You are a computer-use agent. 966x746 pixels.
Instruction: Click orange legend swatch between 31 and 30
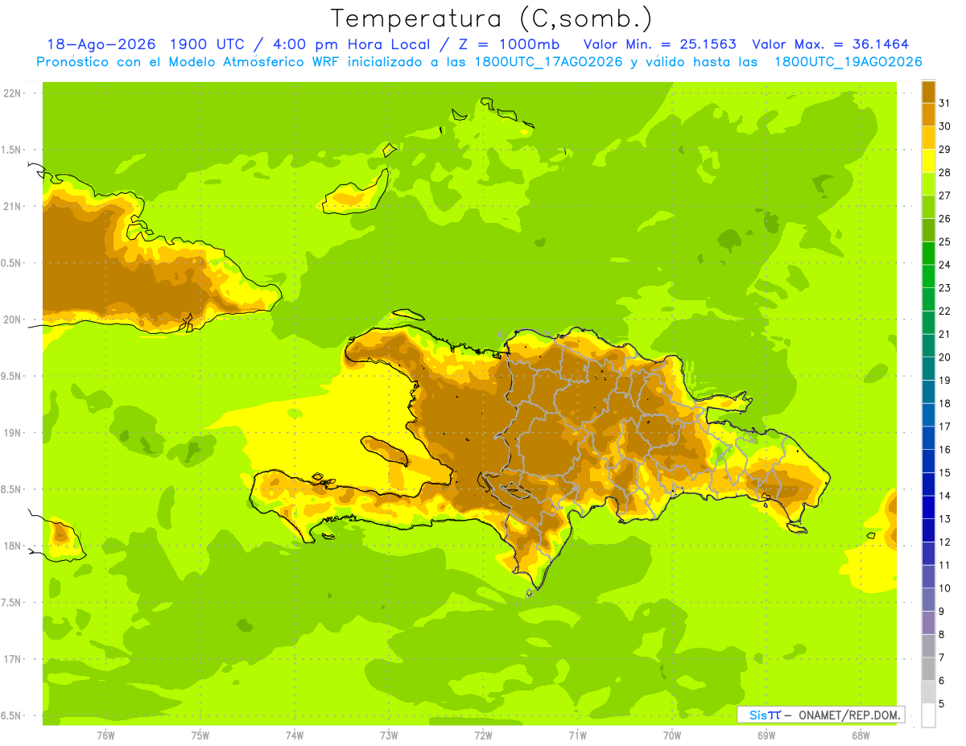point(928,115)
